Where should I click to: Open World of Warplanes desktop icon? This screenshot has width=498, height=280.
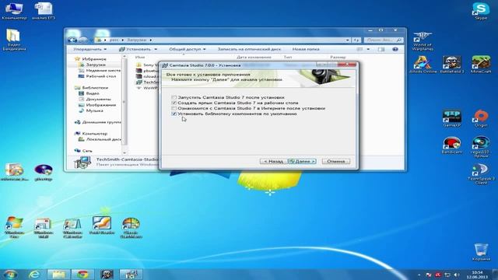[x=422, y=41]
